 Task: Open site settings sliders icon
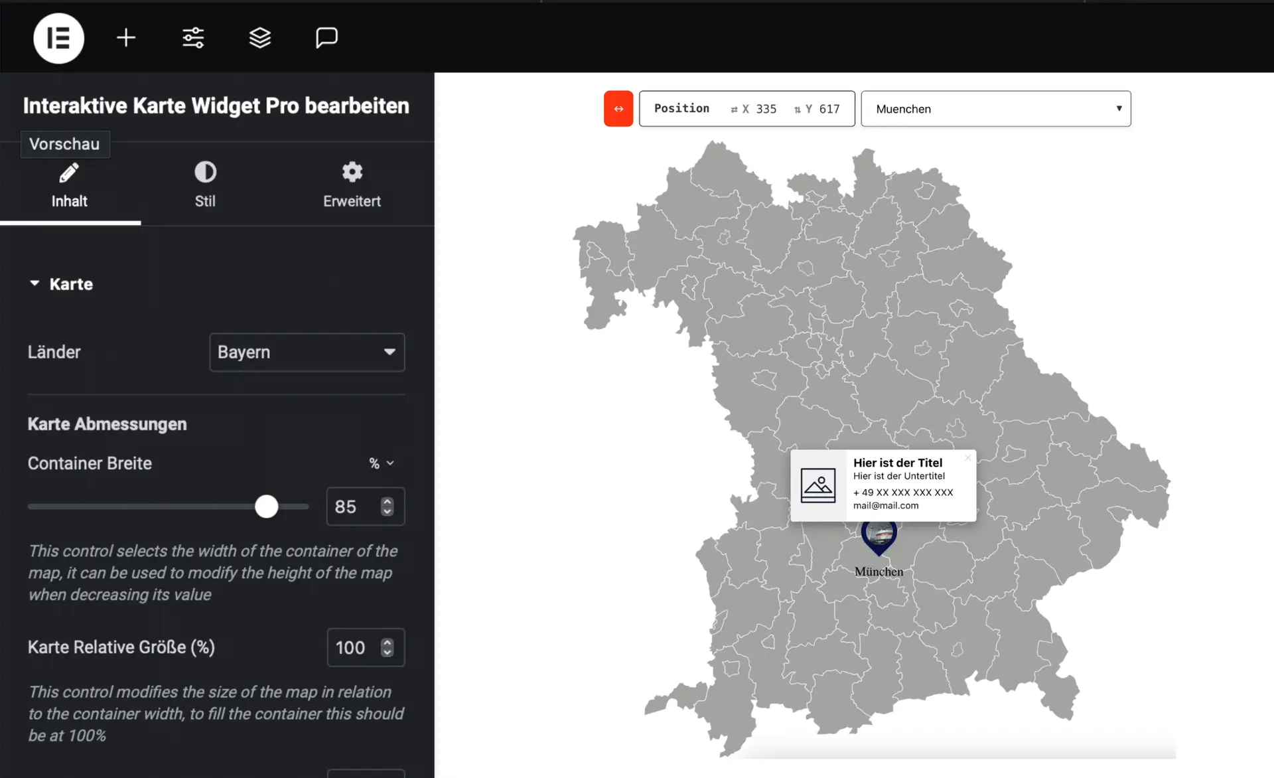pyautogui.click(x=193, y=38)
